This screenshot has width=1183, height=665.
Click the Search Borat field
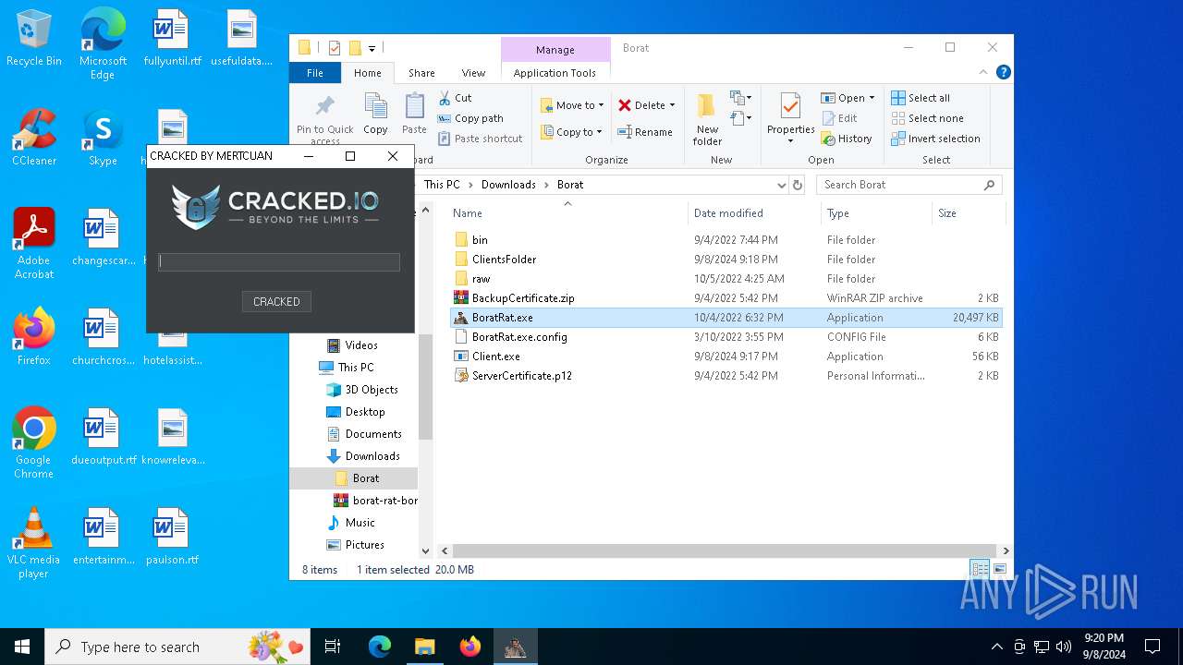click(909, 185)
